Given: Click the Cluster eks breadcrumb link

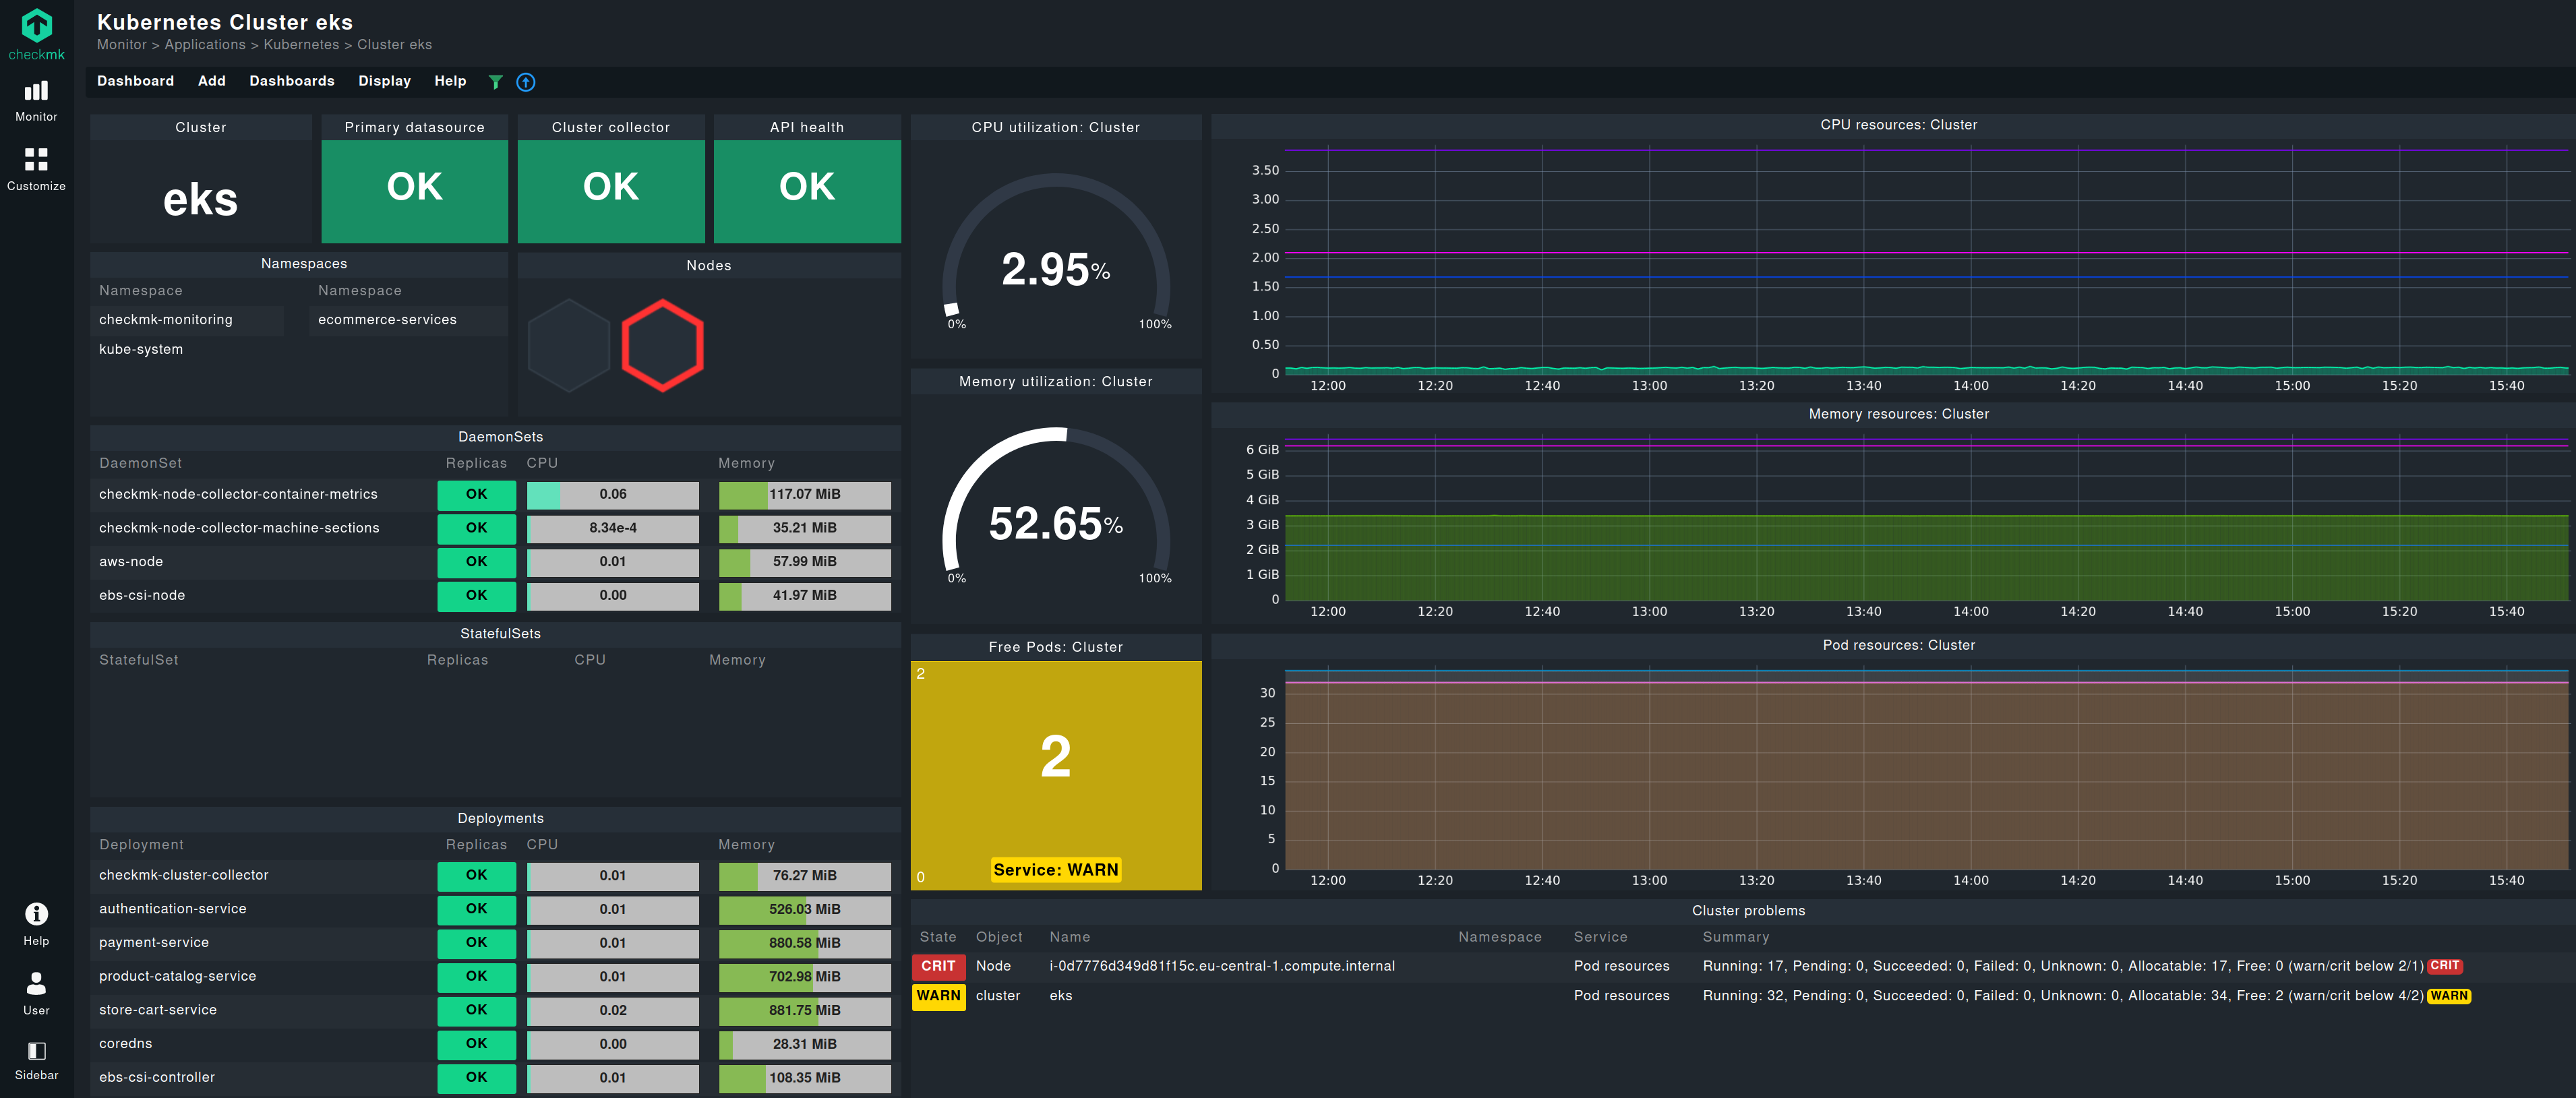Looking at the screenshot, I should [395, 45].
